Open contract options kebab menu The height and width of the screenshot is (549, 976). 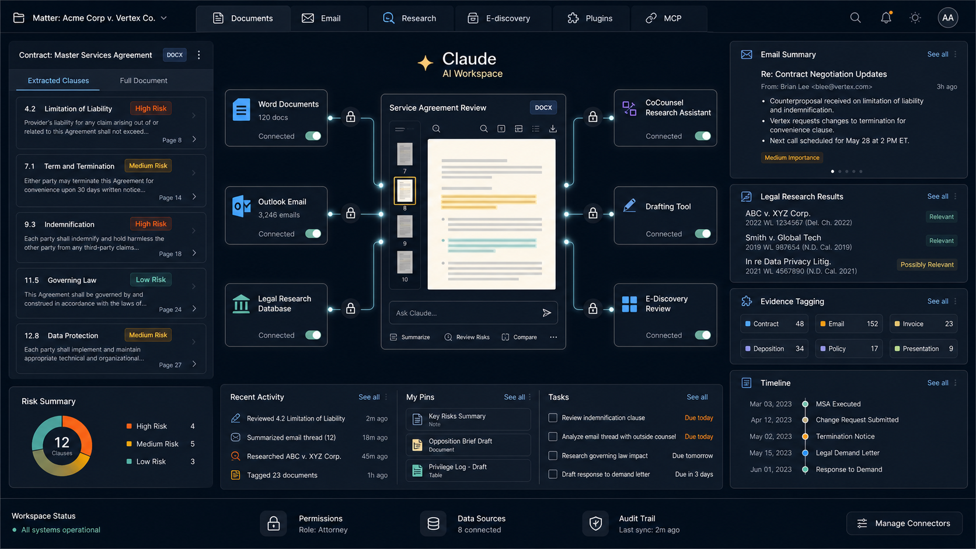199,55
